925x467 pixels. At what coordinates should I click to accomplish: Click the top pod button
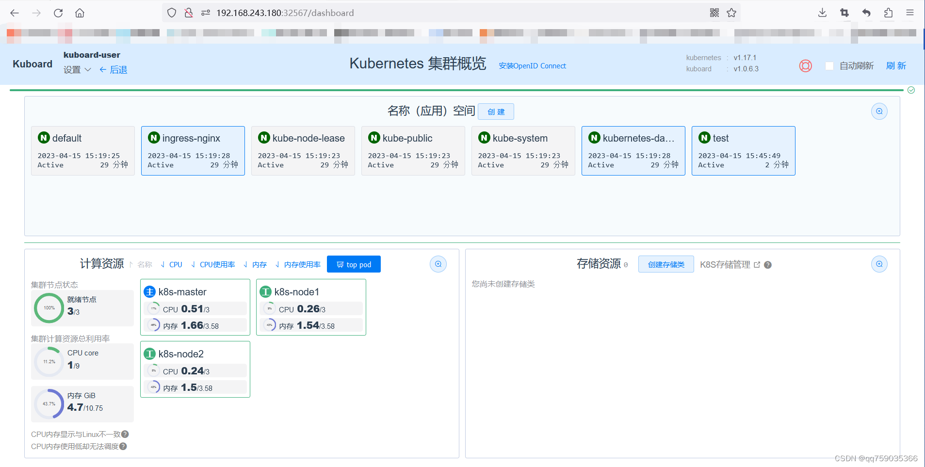tap(354, 264)
